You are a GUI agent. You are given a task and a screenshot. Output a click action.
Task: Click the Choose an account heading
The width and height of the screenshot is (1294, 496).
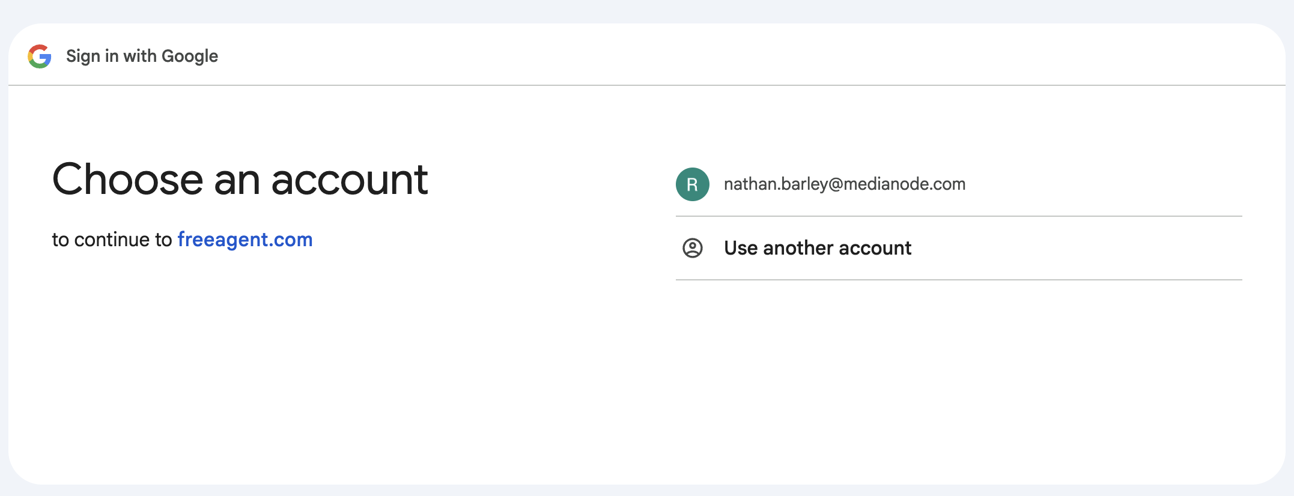coord(240,180)
